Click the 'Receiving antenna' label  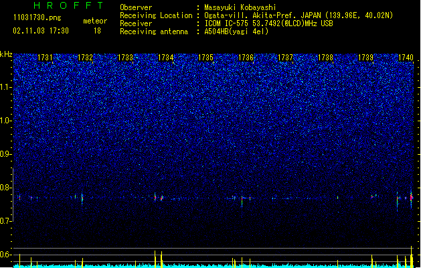click(154, 31)
